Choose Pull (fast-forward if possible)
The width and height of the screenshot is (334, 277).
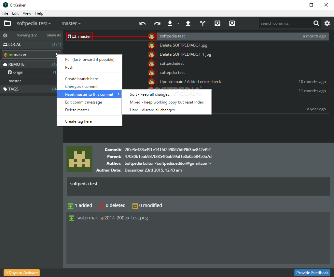[x=90, y=59]
